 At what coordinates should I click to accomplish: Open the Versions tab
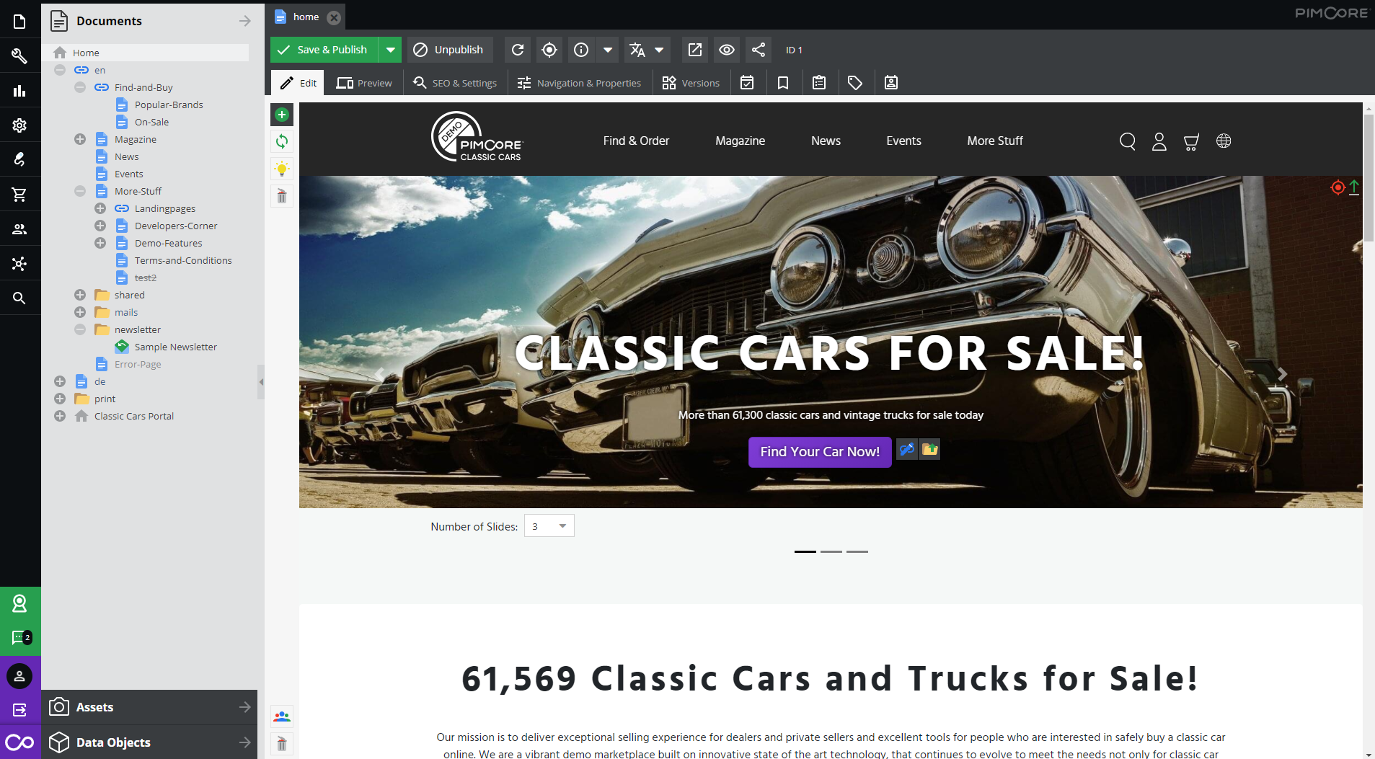[x=691, y=83]
